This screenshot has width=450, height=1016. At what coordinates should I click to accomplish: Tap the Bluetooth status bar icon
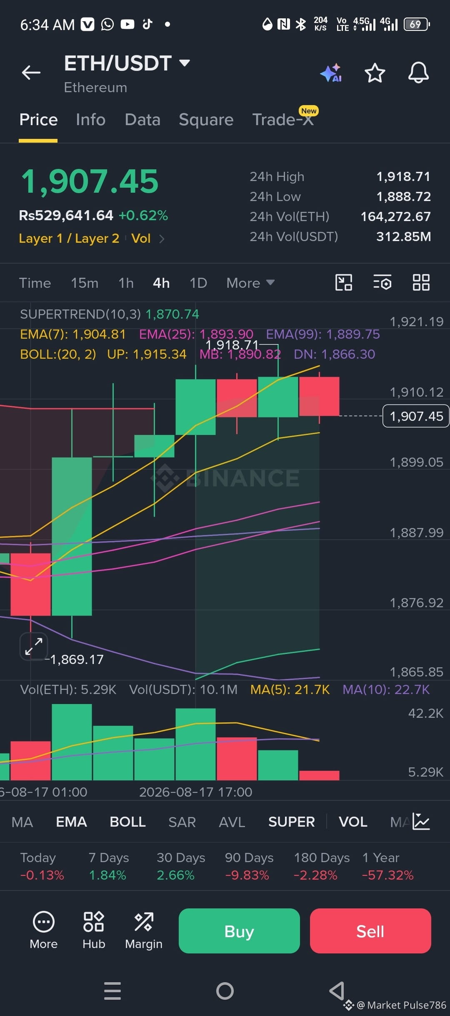click(x=300, y=24)
